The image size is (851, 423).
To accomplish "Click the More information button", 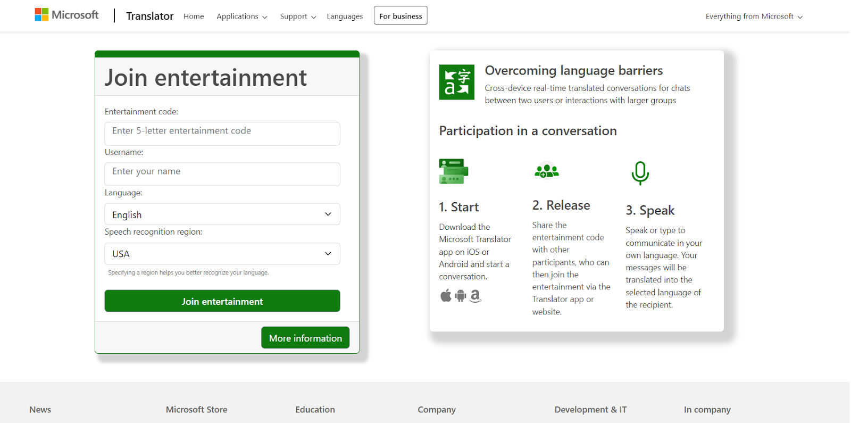I will (305, 338).
